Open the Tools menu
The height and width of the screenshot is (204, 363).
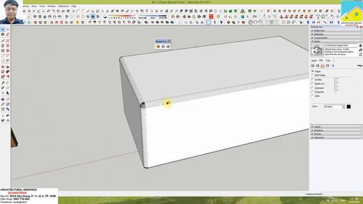pos(42,6)
